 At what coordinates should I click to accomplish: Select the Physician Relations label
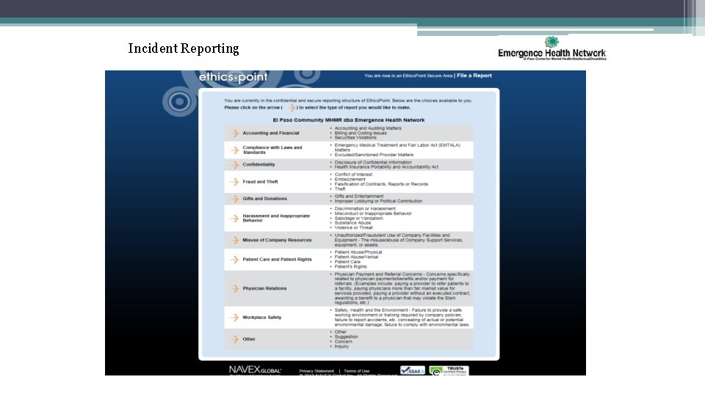(x=264, y=288)
